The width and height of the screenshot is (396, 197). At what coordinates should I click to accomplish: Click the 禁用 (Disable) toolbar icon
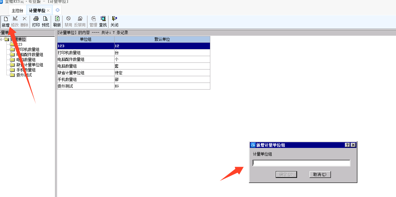pos(68,21)
